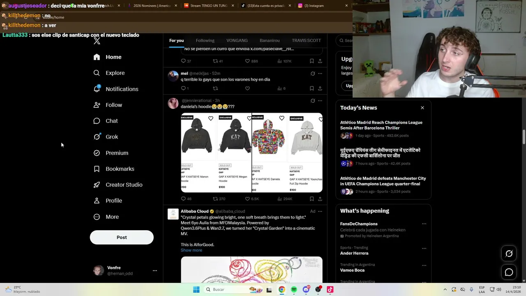Switch to the VONGANG tab
This screenshot has height=296, width=526.
tap(237, 40)
